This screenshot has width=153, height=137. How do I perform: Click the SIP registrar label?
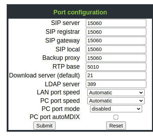[x=63, y=32]
